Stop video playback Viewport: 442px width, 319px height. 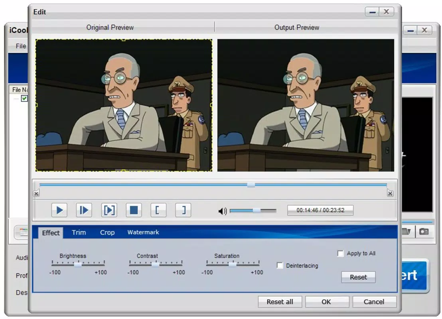[x=134, y=210]
